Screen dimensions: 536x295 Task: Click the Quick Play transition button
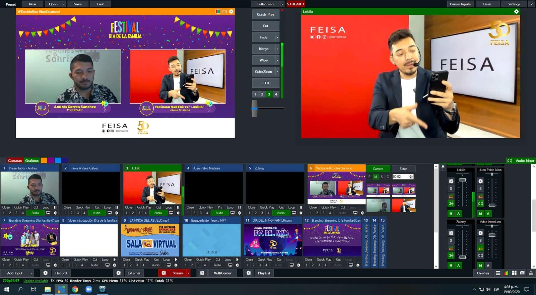point(265,14)
